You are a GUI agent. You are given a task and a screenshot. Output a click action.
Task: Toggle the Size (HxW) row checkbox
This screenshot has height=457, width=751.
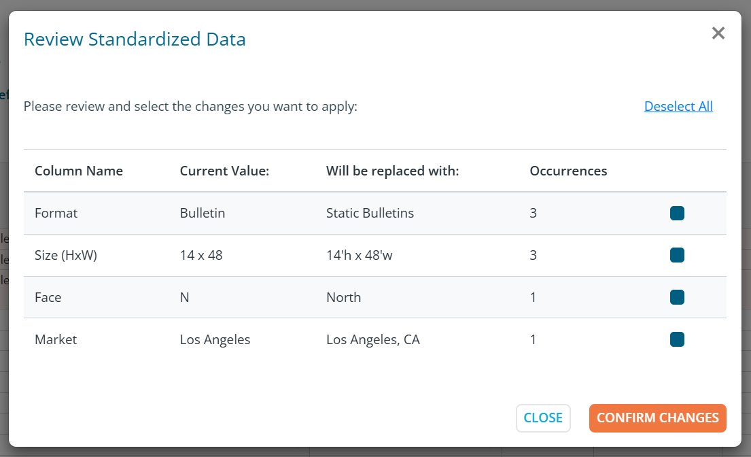[x=676, y=256]
